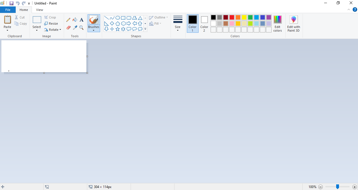Choose the Oval shape

pos(118,18)
